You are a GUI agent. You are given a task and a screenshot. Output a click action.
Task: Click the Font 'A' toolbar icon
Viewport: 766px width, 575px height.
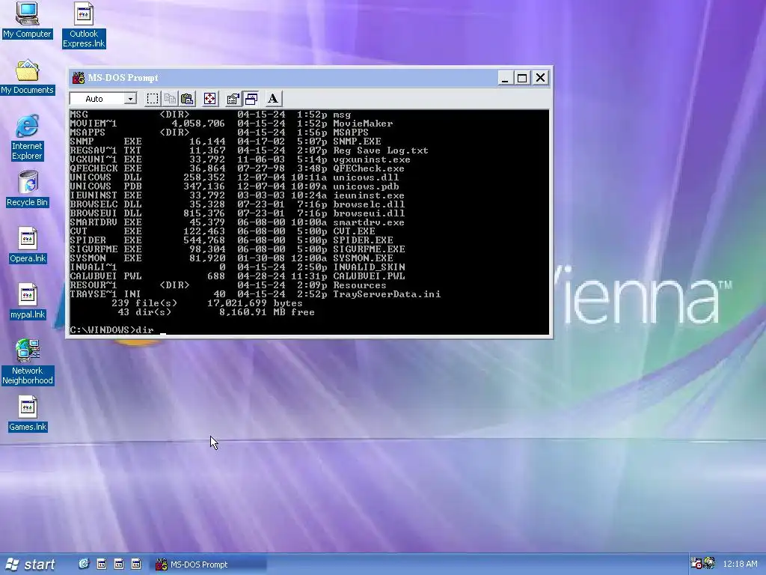point(273,99)
